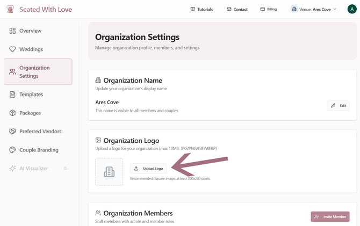Open the Templates menu item
360x226 pixels.
[31, 94]
